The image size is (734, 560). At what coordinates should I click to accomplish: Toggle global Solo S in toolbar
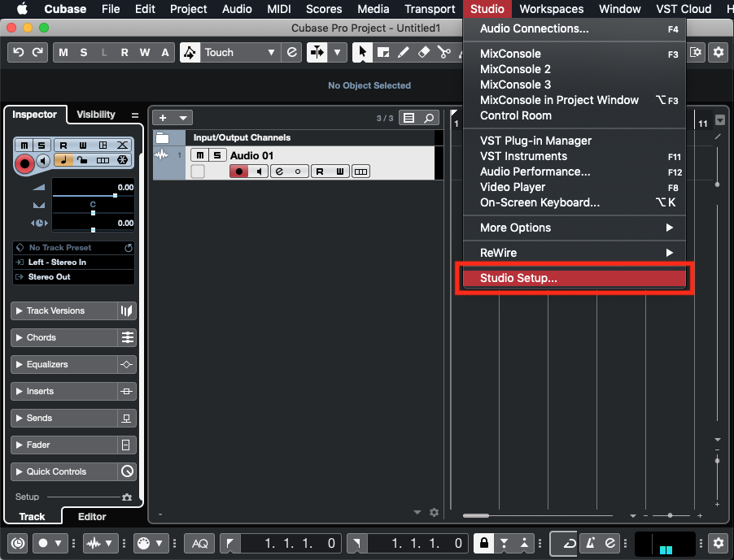(x=84, y=52)
